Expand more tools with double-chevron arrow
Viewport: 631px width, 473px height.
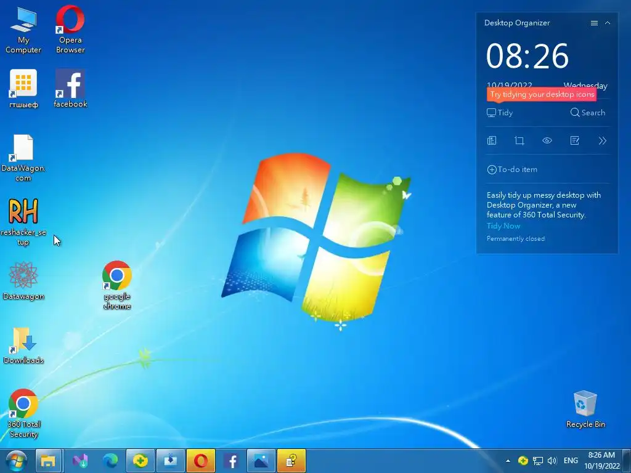602,140
